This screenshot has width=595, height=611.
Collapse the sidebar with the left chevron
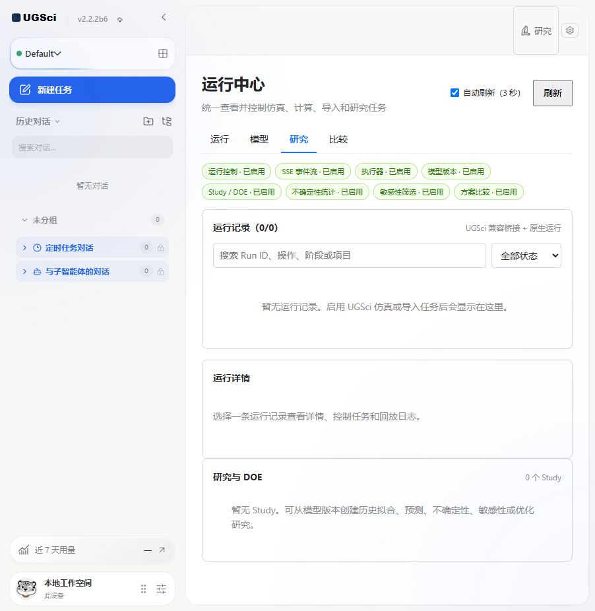pyautogui.click(x=164, y=17)
